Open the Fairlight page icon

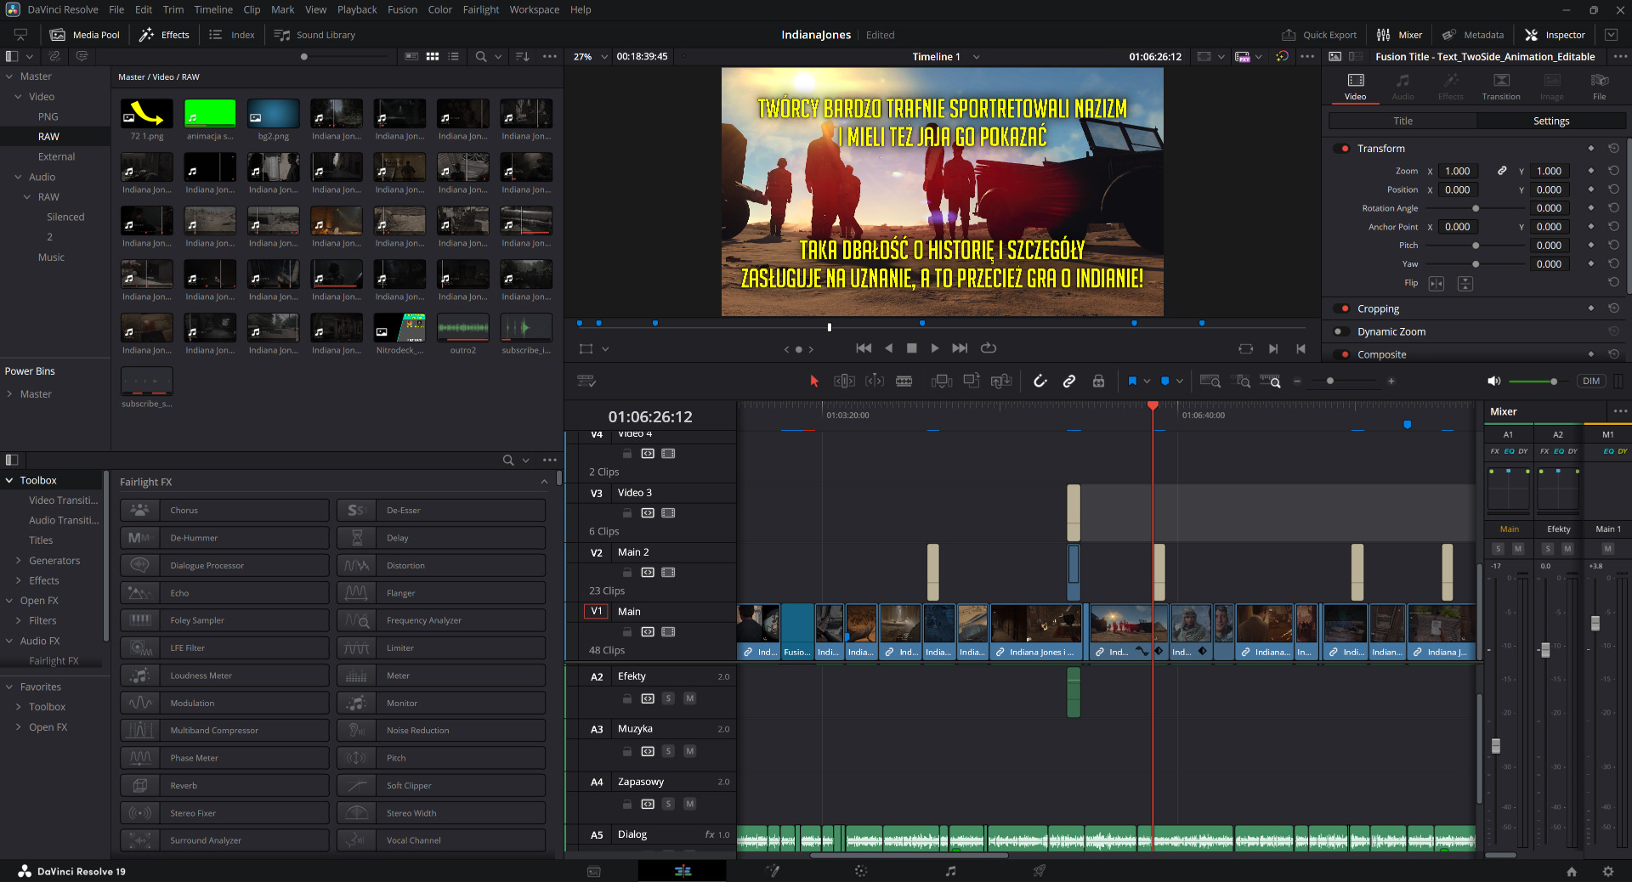(x=950, y=871)
